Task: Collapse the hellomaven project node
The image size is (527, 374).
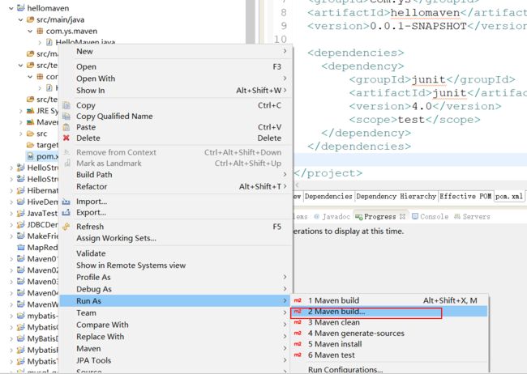Action: [11, 8]
